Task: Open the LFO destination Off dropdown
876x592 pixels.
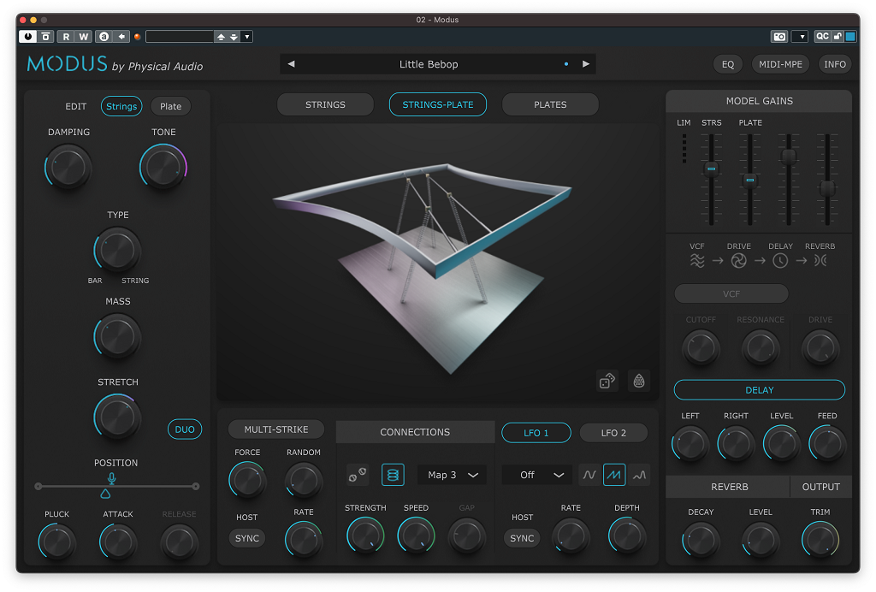Action: click(537, 475)
